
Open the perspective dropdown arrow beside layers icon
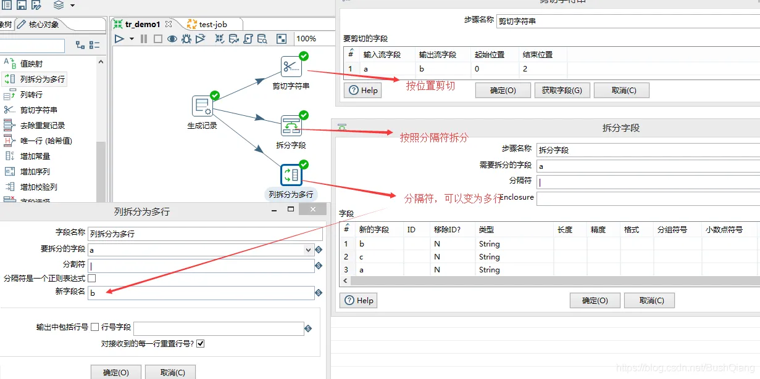click(x=72, y=6)
